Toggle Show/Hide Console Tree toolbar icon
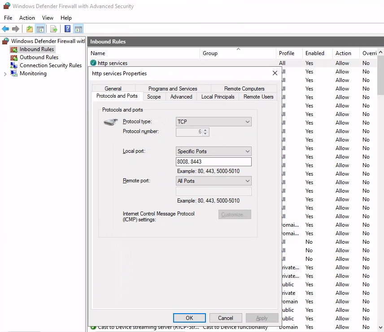This screenshot has height=332, width=384. (40, 29)
